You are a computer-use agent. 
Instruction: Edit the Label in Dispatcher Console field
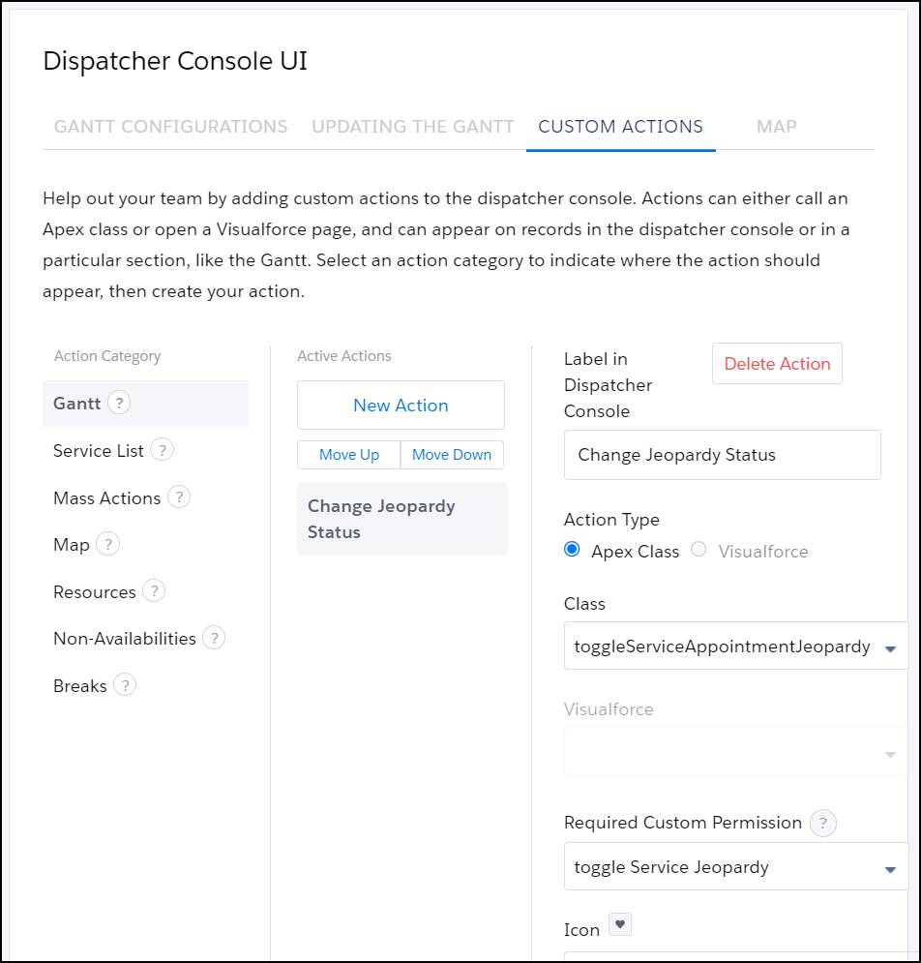click(721, 454)
